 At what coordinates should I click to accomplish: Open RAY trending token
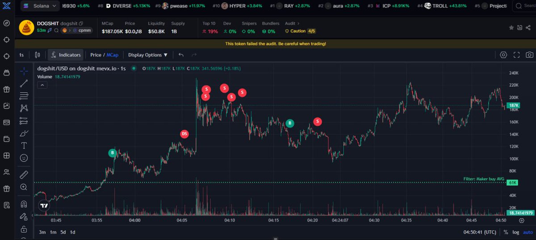pyautogui.click(x=289, y=6)
